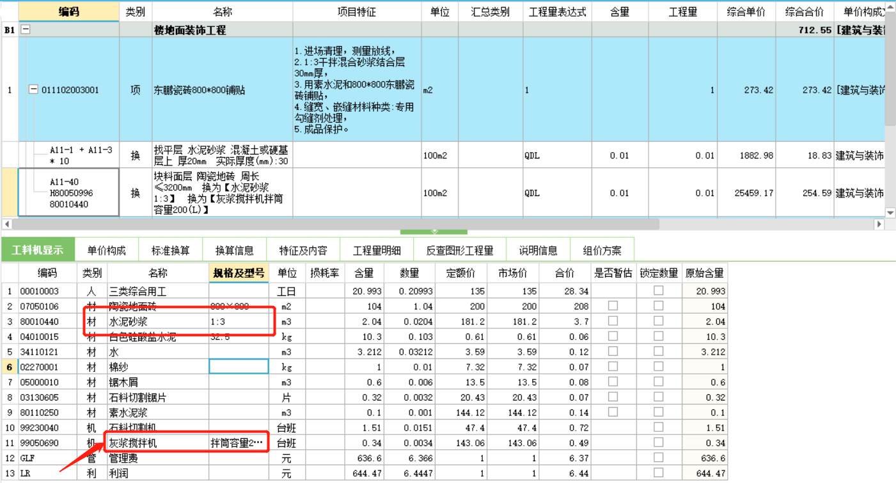The height and width of the screenshot is (483, 896).
Task: Click the 综合单价 column header
Action: [747, 11]
